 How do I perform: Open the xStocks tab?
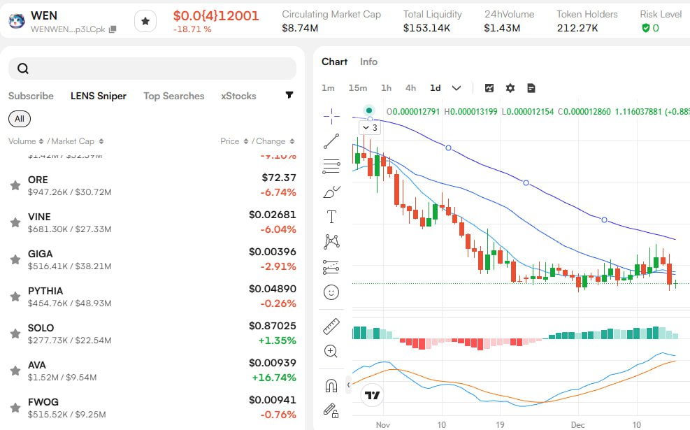[x=238, y=96]
